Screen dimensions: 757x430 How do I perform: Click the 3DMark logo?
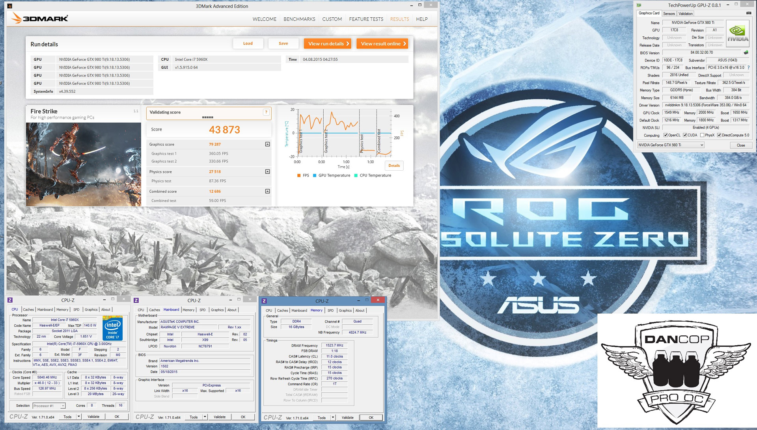[40, 19]
